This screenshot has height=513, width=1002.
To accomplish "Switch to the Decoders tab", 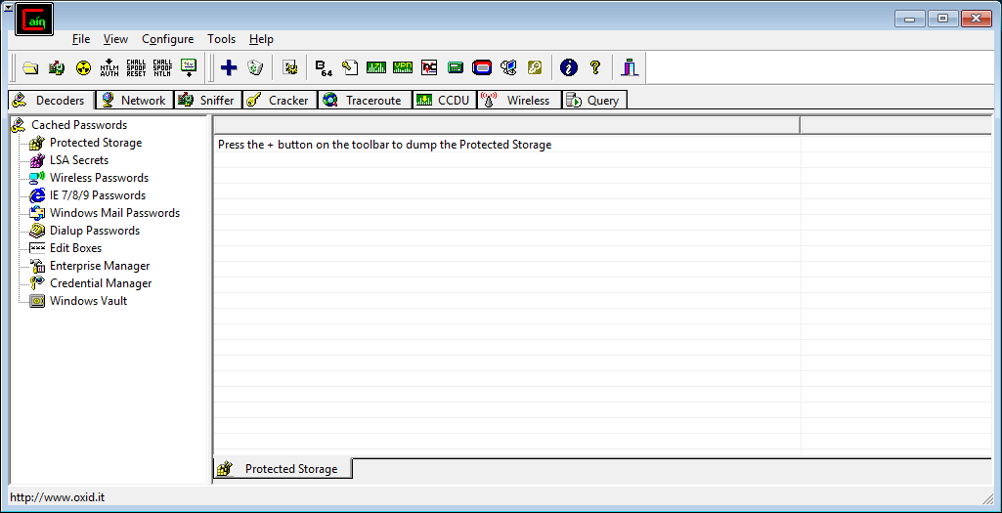I will tap(51, 101).
